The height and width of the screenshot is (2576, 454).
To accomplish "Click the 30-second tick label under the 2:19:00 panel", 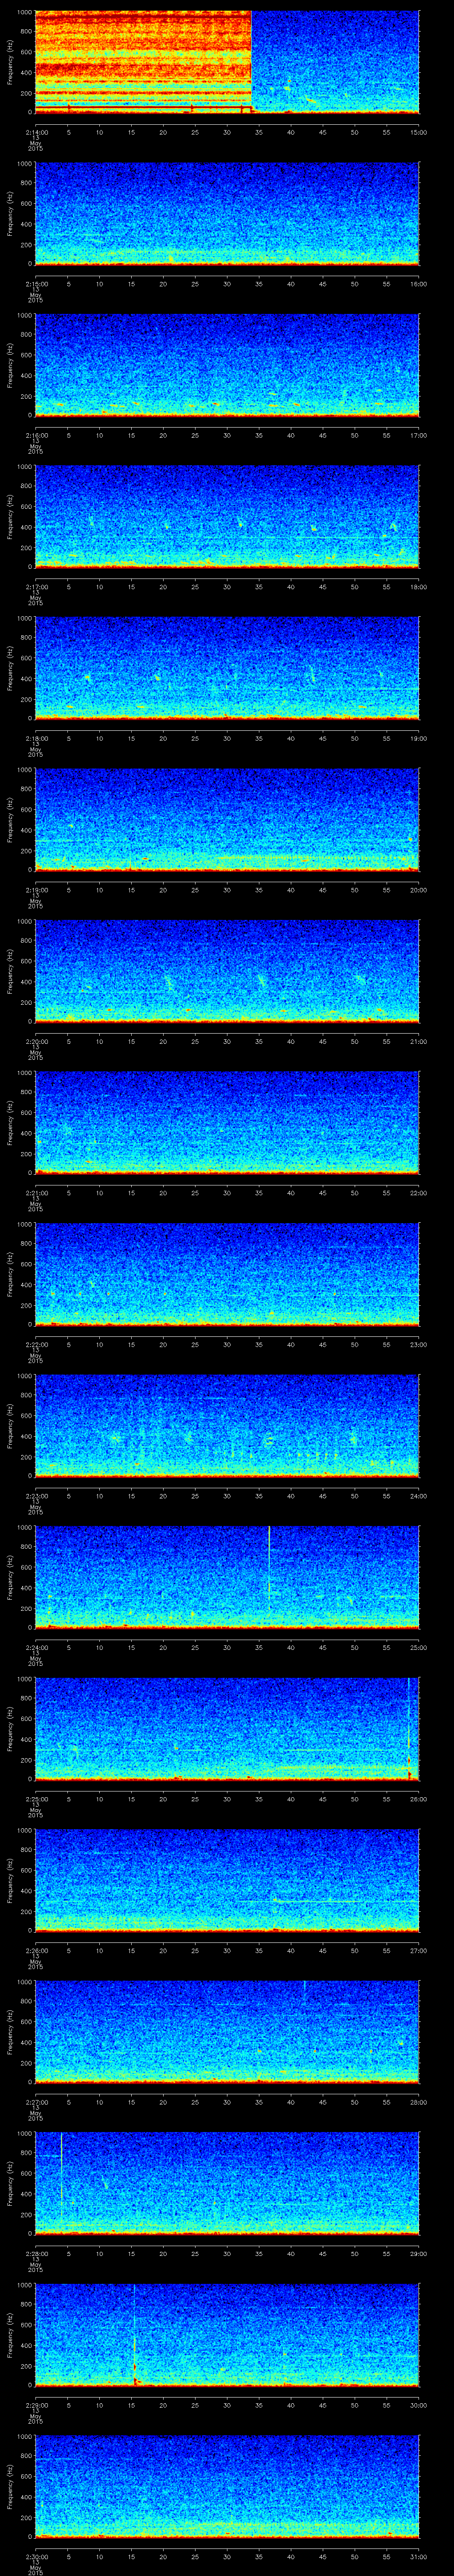I will coord(227,889).
